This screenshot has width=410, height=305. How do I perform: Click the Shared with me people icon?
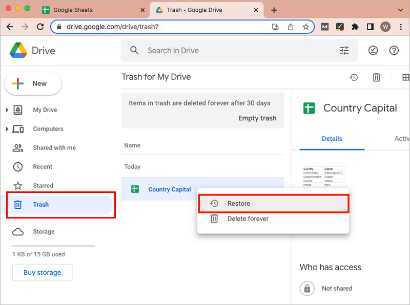pos(18,148)
